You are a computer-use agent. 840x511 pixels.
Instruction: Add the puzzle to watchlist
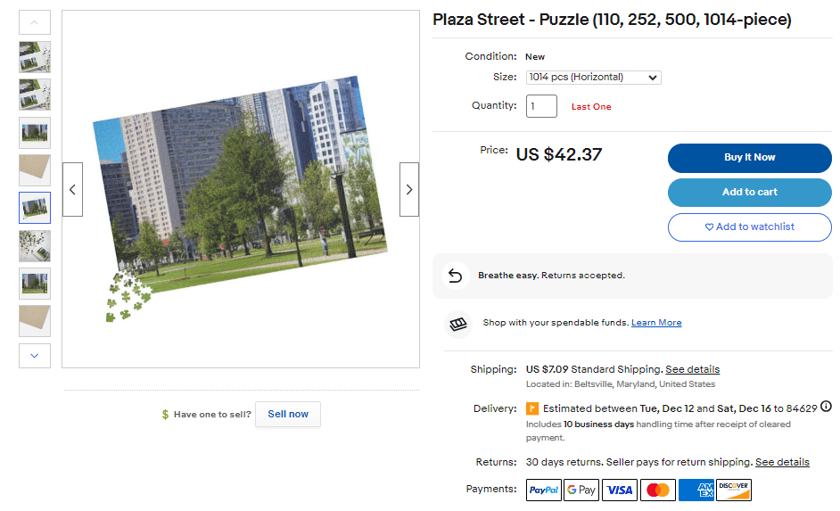pos(749,227)
